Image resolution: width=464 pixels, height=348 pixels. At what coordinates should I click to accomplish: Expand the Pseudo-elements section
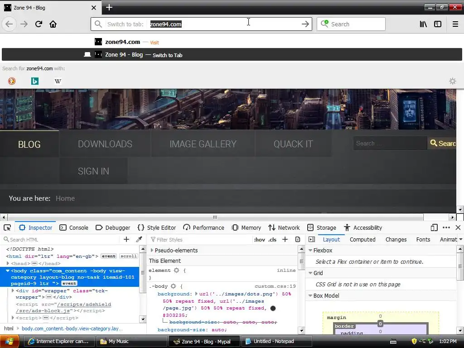pos(152,250)
